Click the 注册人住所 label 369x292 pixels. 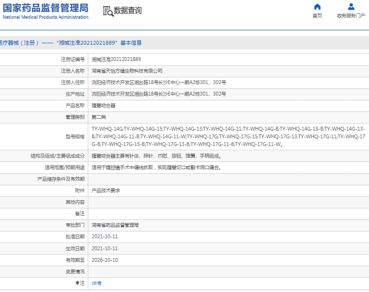(73, 83)
